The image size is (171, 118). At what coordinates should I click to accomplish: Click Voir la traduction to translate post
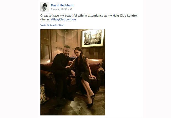coord(52,25)
